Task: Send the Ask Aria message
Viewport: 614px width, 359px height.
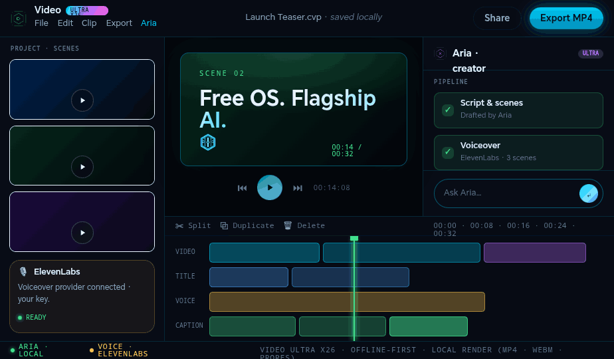Action: pyautogui.click(x=588, y=193)
